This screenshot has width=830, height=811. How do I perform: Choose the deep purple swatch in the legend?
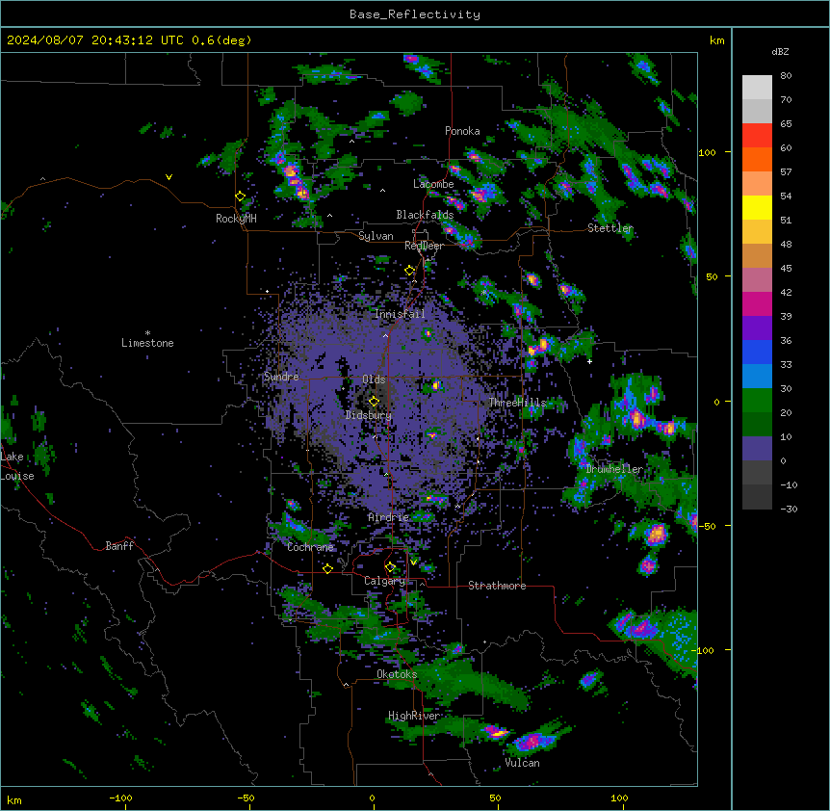(757, 328)
